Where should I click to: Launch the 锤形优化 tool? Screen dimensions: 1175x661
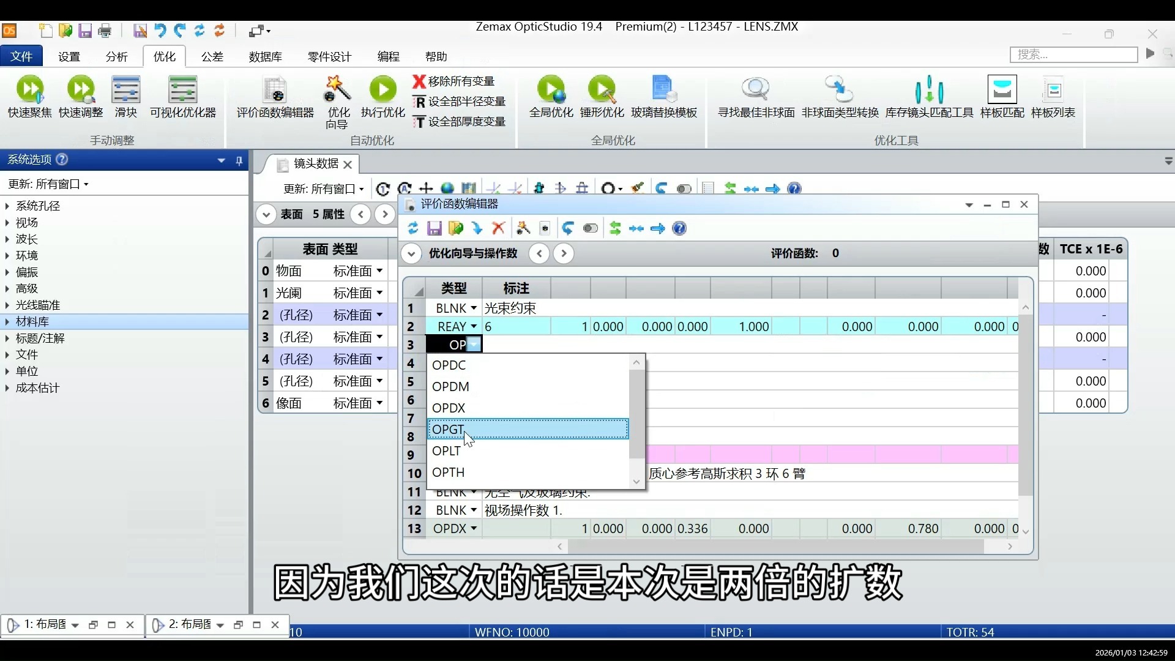pyautogui.click(x=603, y=95)
